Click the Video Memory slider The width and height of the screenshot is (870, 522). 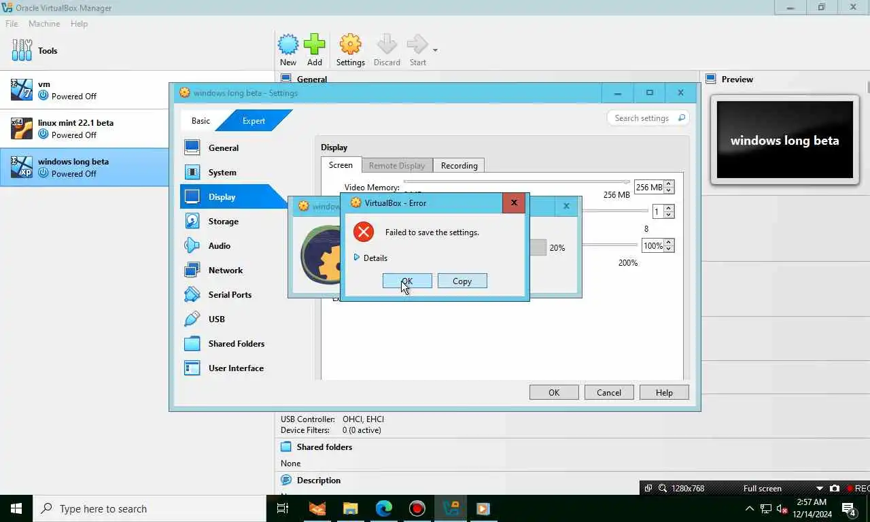[517, 182]
